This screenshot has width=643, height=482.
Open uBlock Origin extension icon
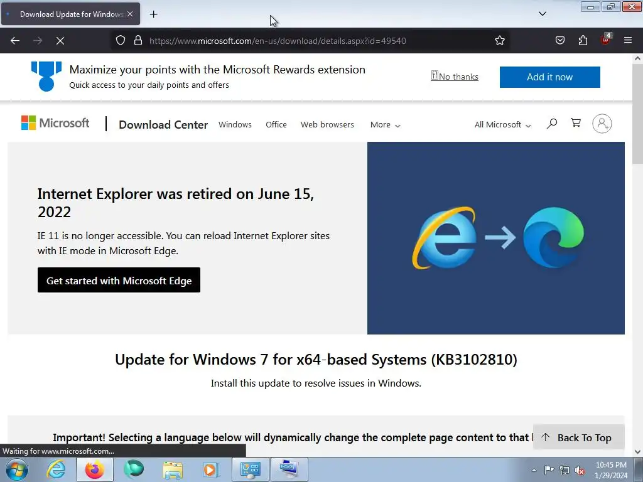click(x=606, y=40)
